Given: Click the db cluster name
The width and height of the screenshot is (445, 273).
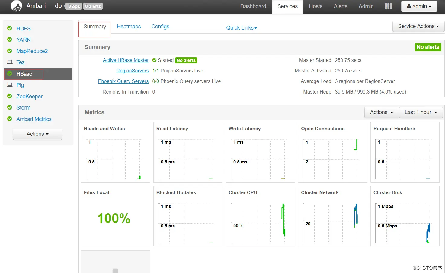Looking at the screenshot, I should tap(58, 6).
